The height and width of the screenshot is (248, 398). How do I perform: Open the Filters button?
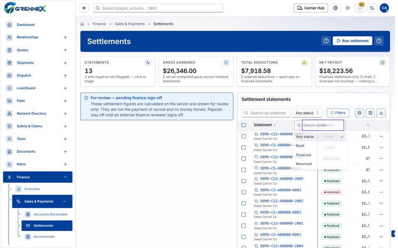[337, 113]
